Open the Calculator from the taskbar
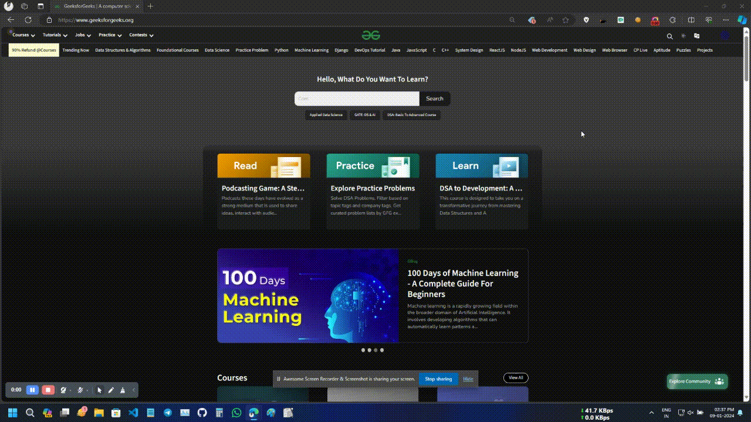Screen dimensions: 751x422 [219, 413]
